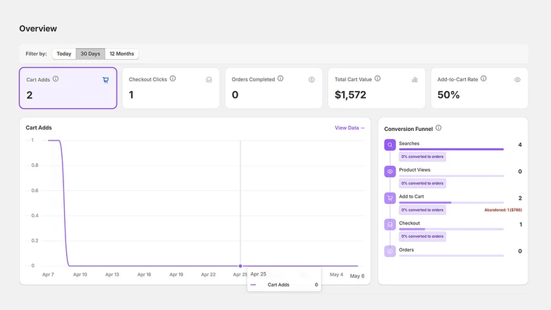The width and height of the screenshot is (551, 310).
Task: Click the info icon beside Conversion Funnel title
Action: pos(438,128)
